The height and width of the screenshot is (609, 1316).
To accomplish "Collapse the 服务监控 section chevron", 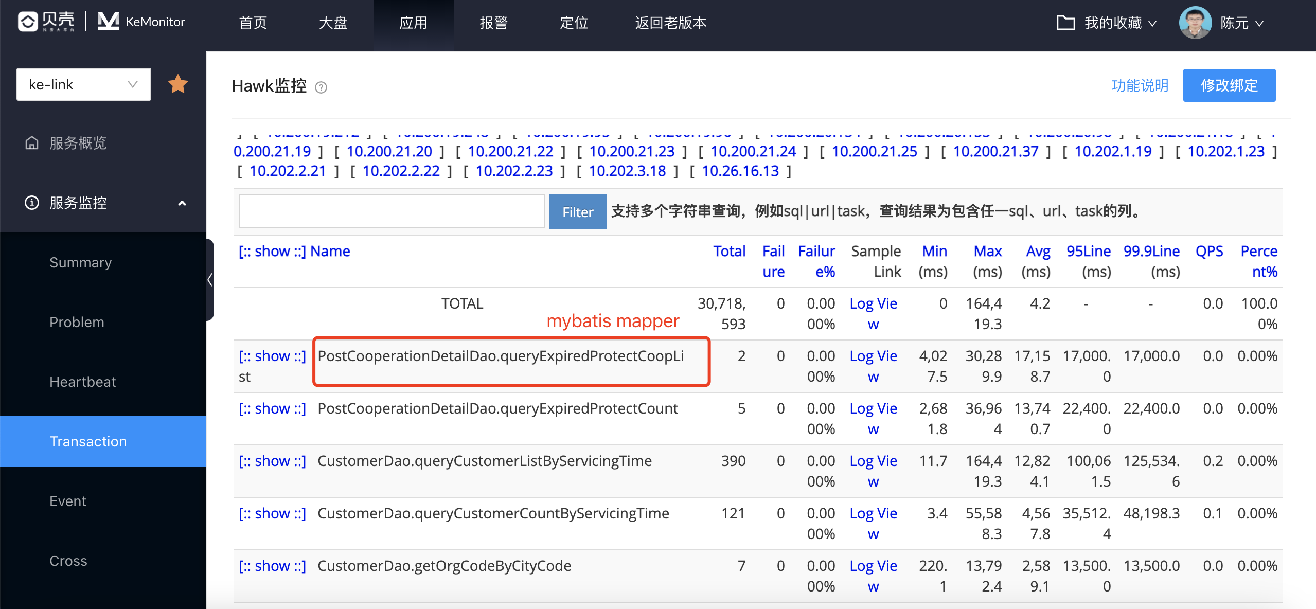I will tap(181, 204).
